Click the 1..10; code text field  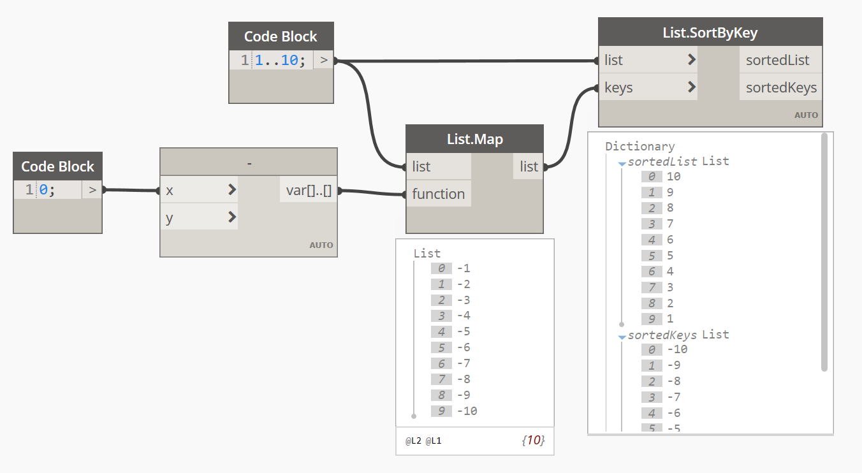pos(281,61)
